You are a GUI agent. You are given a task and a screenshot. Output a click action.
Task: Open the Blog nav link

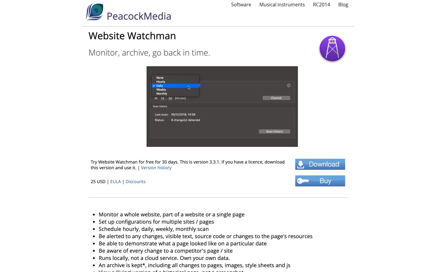coord(343,5)
